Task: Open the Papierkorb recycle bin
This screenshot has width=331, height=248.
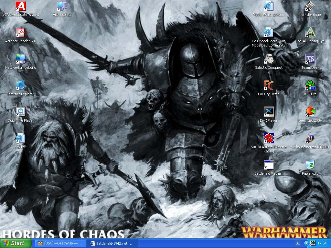Action: pyautogui.click(x=310, y=165)
